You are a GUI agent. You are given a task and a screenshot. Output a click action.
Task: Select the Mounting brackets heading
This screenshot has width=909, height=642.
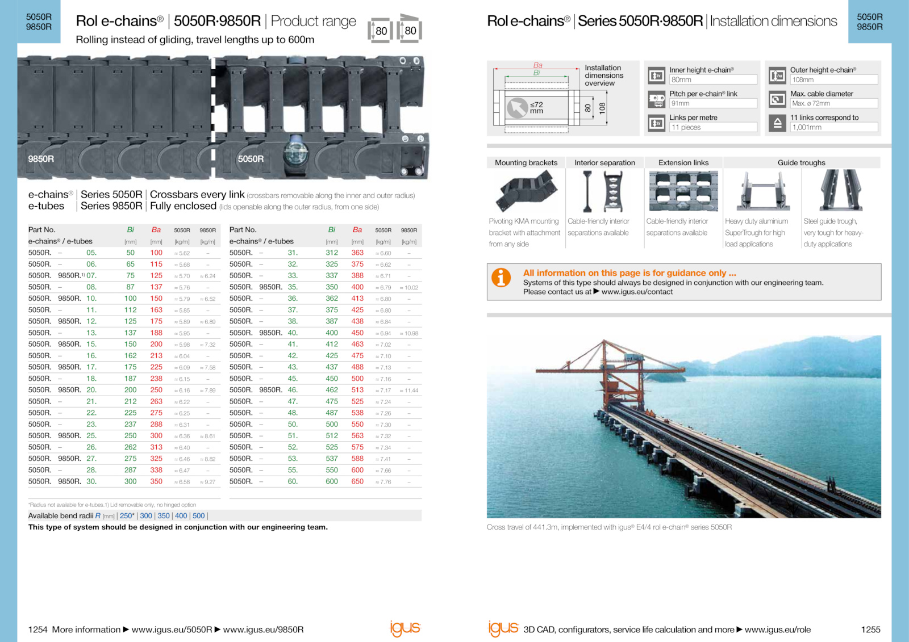(526, 162)
